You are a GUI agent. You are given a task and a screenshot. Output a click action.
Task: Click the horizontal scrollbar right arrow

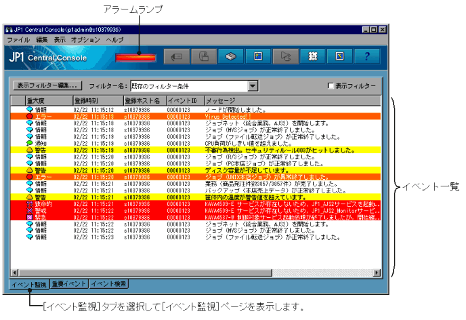[377, 272]
